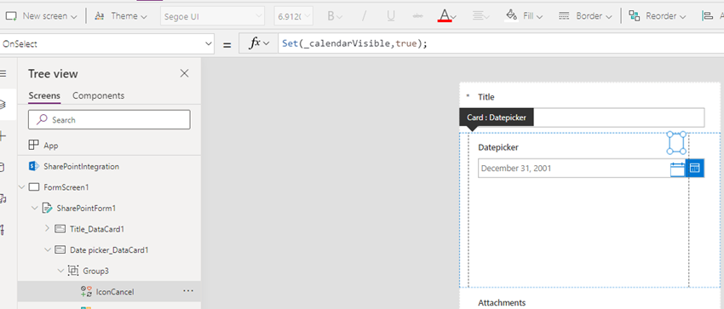Select SharePointForm1 in the tree
The image size is (724, 309).
86,208
